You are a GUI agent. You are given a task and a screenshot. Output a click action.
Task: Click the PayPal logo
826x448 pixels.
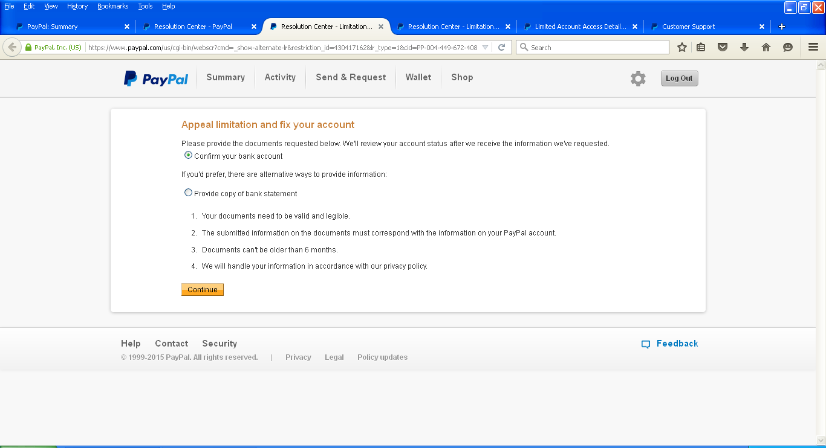coord(156,78)
